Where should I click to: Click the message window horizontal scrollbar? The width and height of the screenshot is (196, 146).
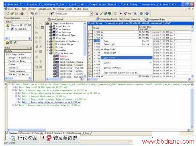(x=98, y=130)
